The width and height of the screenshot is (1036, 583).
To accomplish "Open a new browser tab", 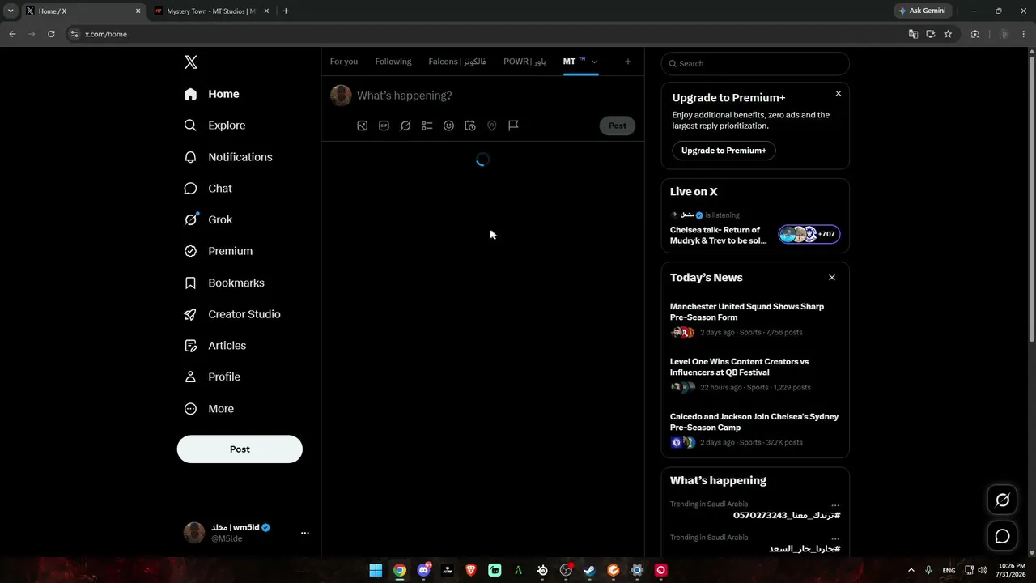I will (286, 11).
